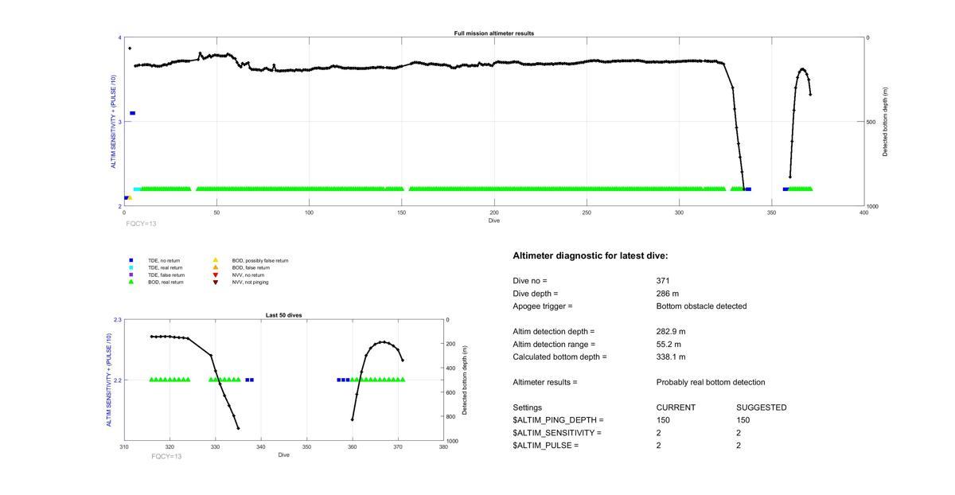955x495 pixels.
Task: Click the 'Dive' x-axis label of full mission plot
Action: pos(494,220)
